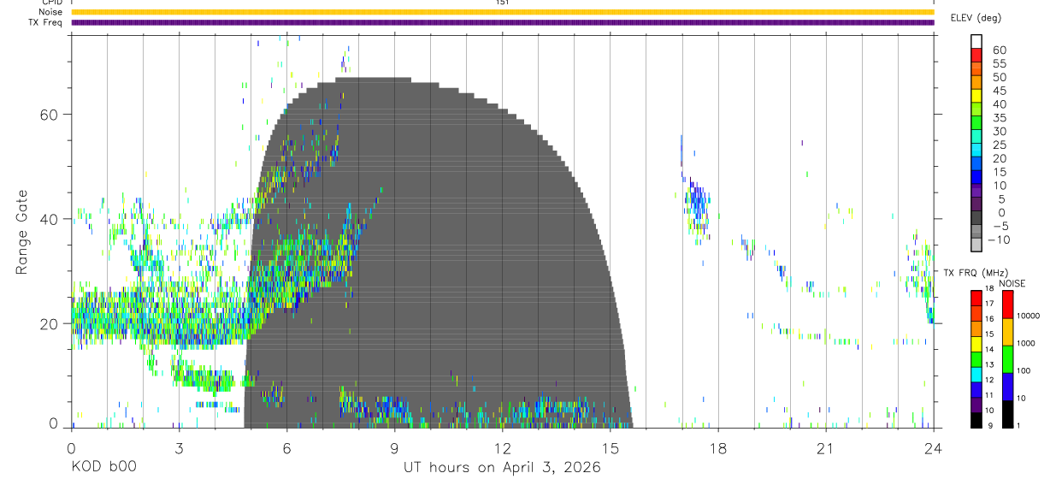Click the yellow Noise strip above the plot
Screen dimensions: 1050x485
[502, 12]
